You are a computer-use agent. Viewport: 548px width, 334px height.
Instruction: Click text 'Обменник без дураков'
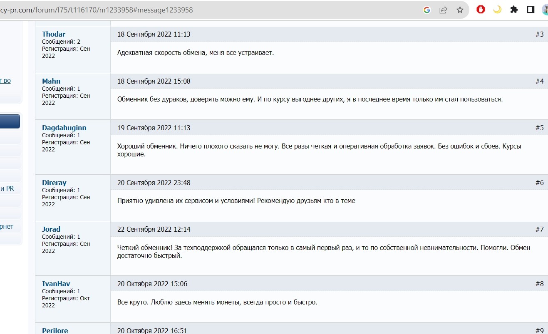152,99
